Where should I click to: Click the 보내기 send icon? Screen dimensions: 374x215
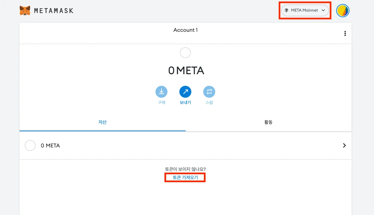point(185,92)
